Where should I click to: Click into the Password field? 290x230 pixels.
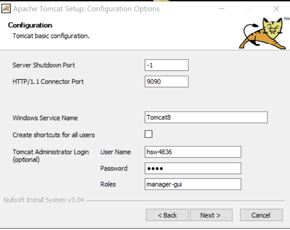coord(193,169)
